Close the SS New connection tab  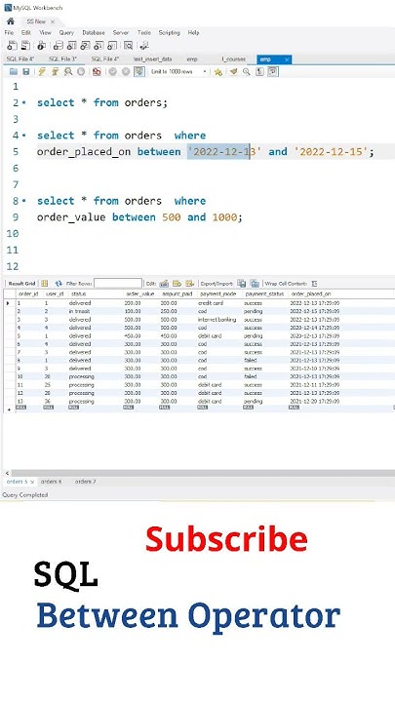53,21
